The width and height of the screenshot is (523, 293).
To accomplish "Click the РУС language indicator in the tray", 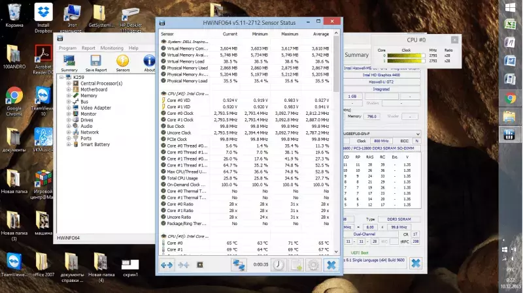I will 511,269.
